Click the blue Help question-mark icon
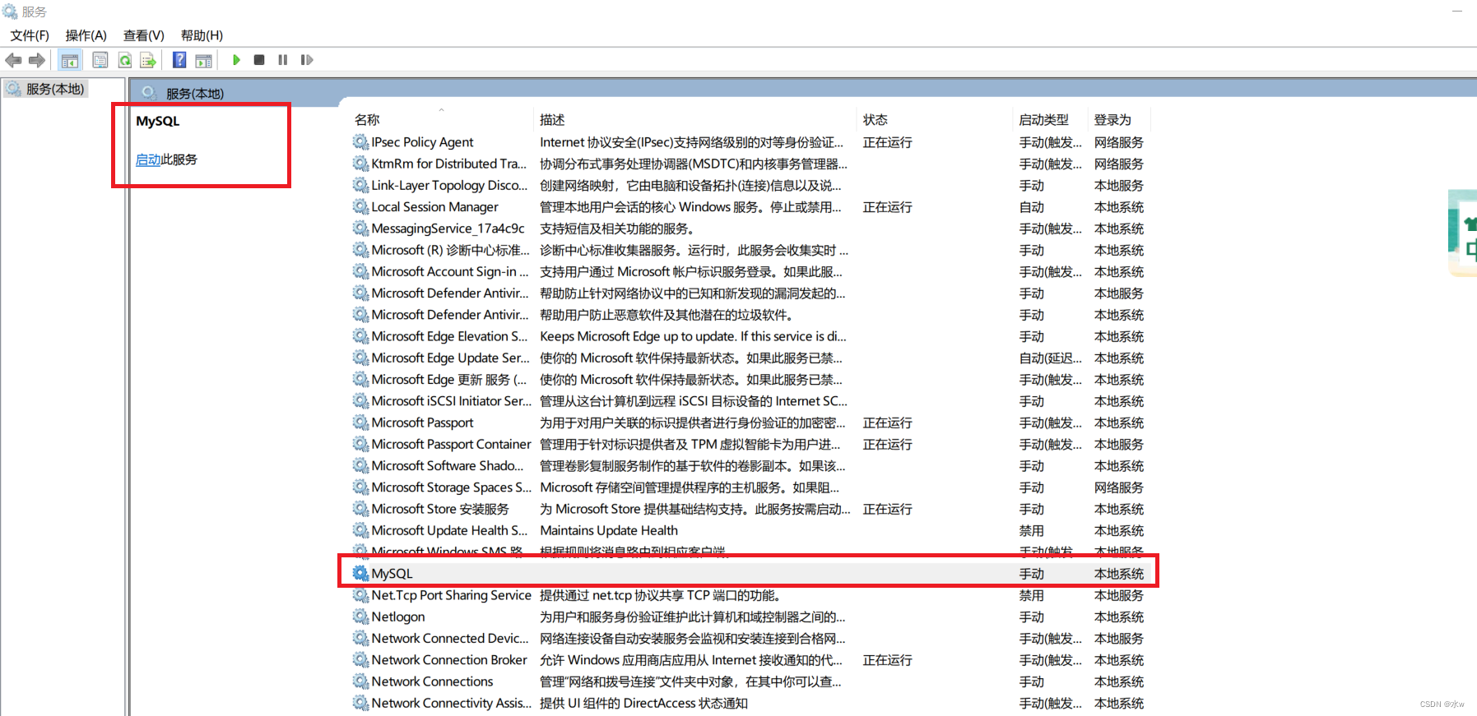Viewport: 1477px width, 716px height. [x=179, y=60]
